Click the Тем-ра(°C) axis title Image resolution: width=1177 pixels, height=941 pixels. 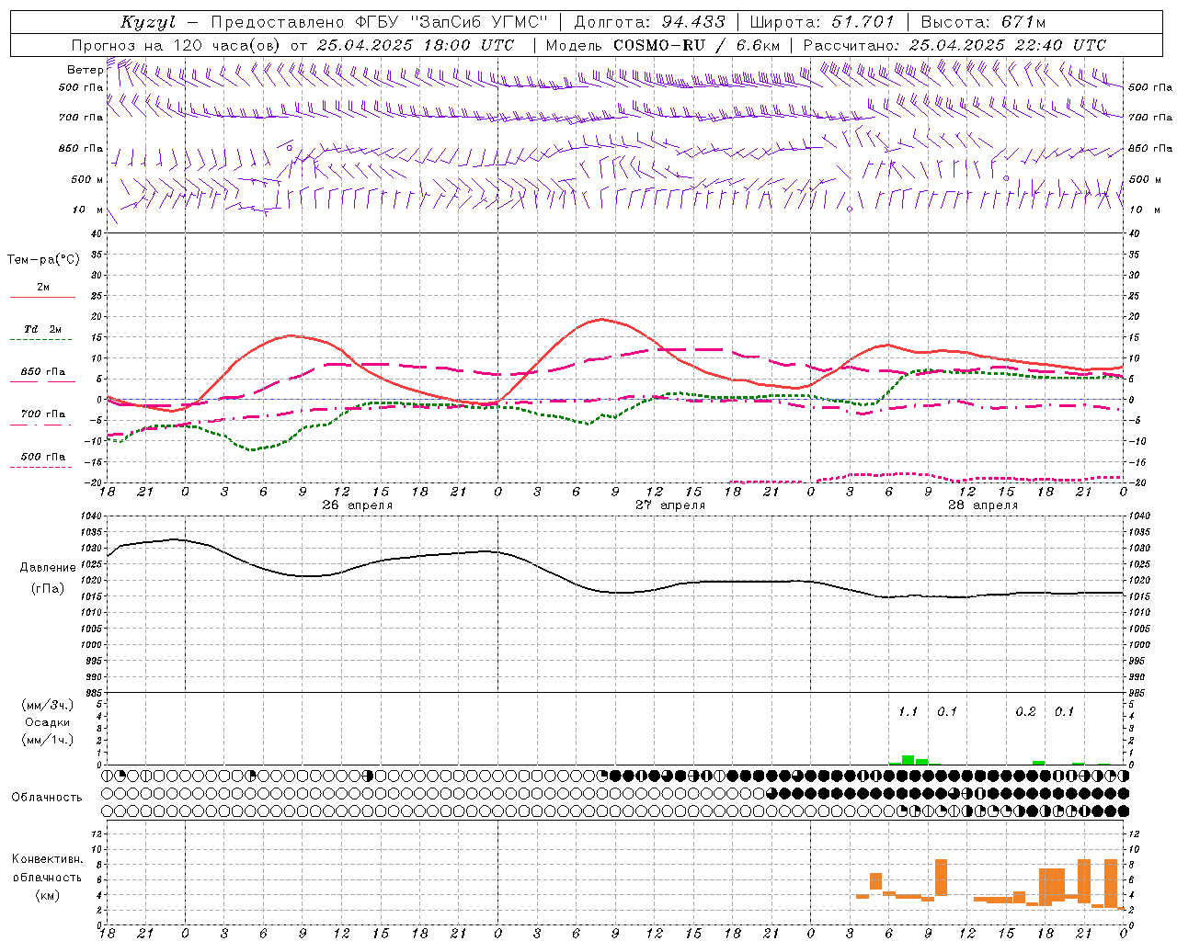point(43,260)
